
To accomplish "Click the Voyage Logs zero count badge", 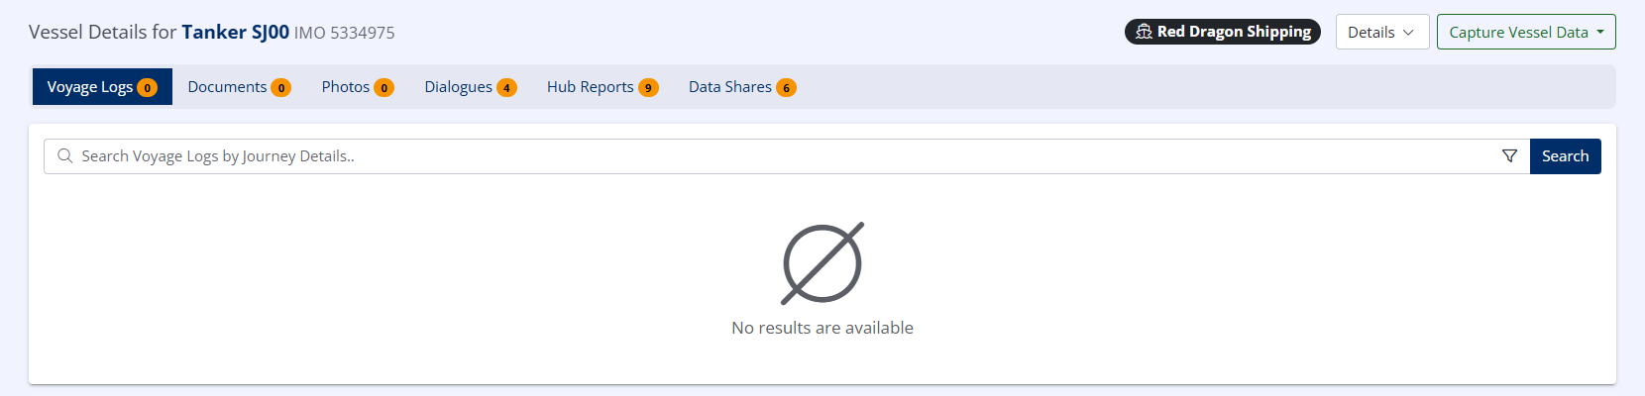I will tap(147, 88).
